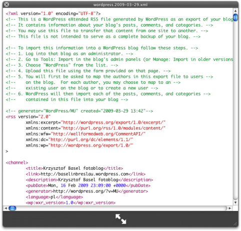Click the baselinbreslau.wordpress.com link line

[86, 174]
